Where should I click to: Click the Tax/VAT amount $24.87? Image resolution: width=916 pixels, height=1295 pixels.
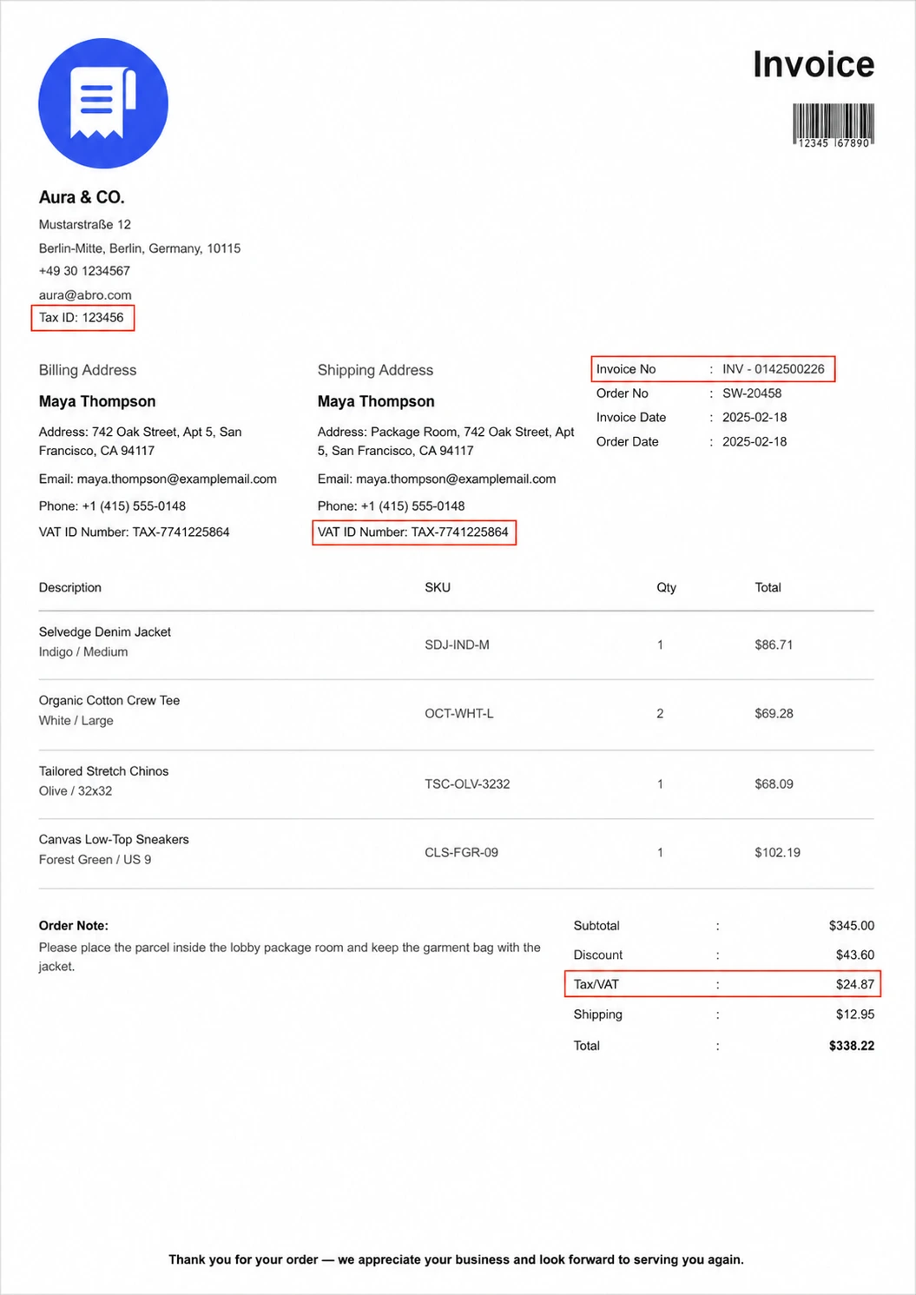854,985
